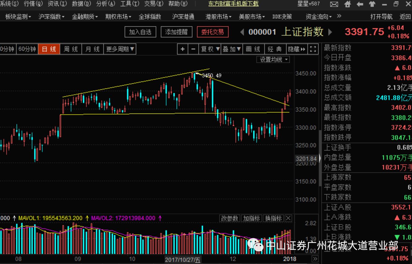Switch to the 周线 weekly chart tab
The width and height of the screenshot is (412, 264).
click(71, 49)
